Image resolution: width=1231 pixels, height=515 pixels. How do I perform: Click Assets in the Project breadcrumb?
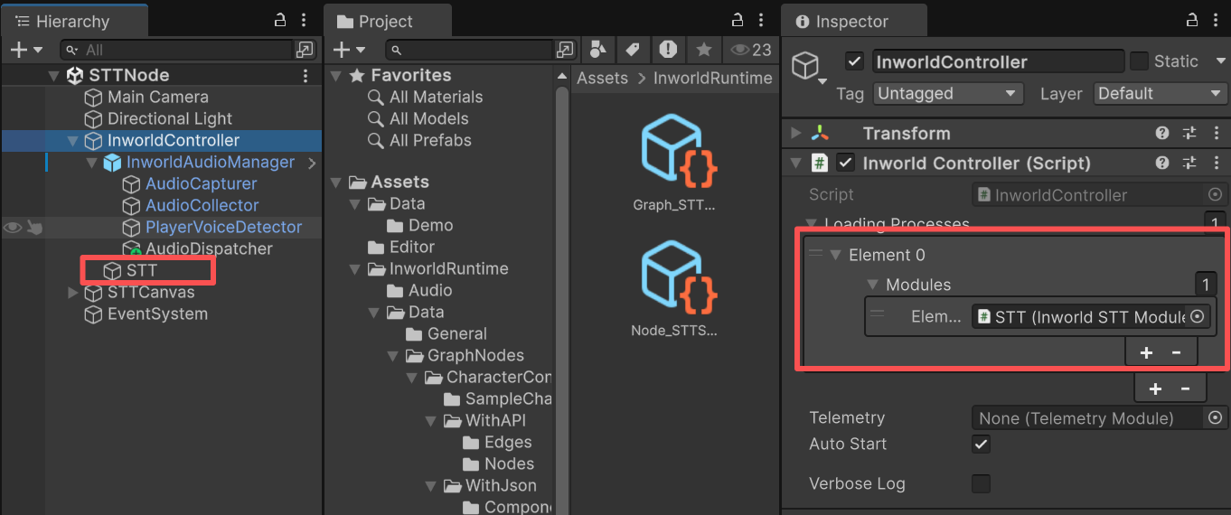pos(602,78)
